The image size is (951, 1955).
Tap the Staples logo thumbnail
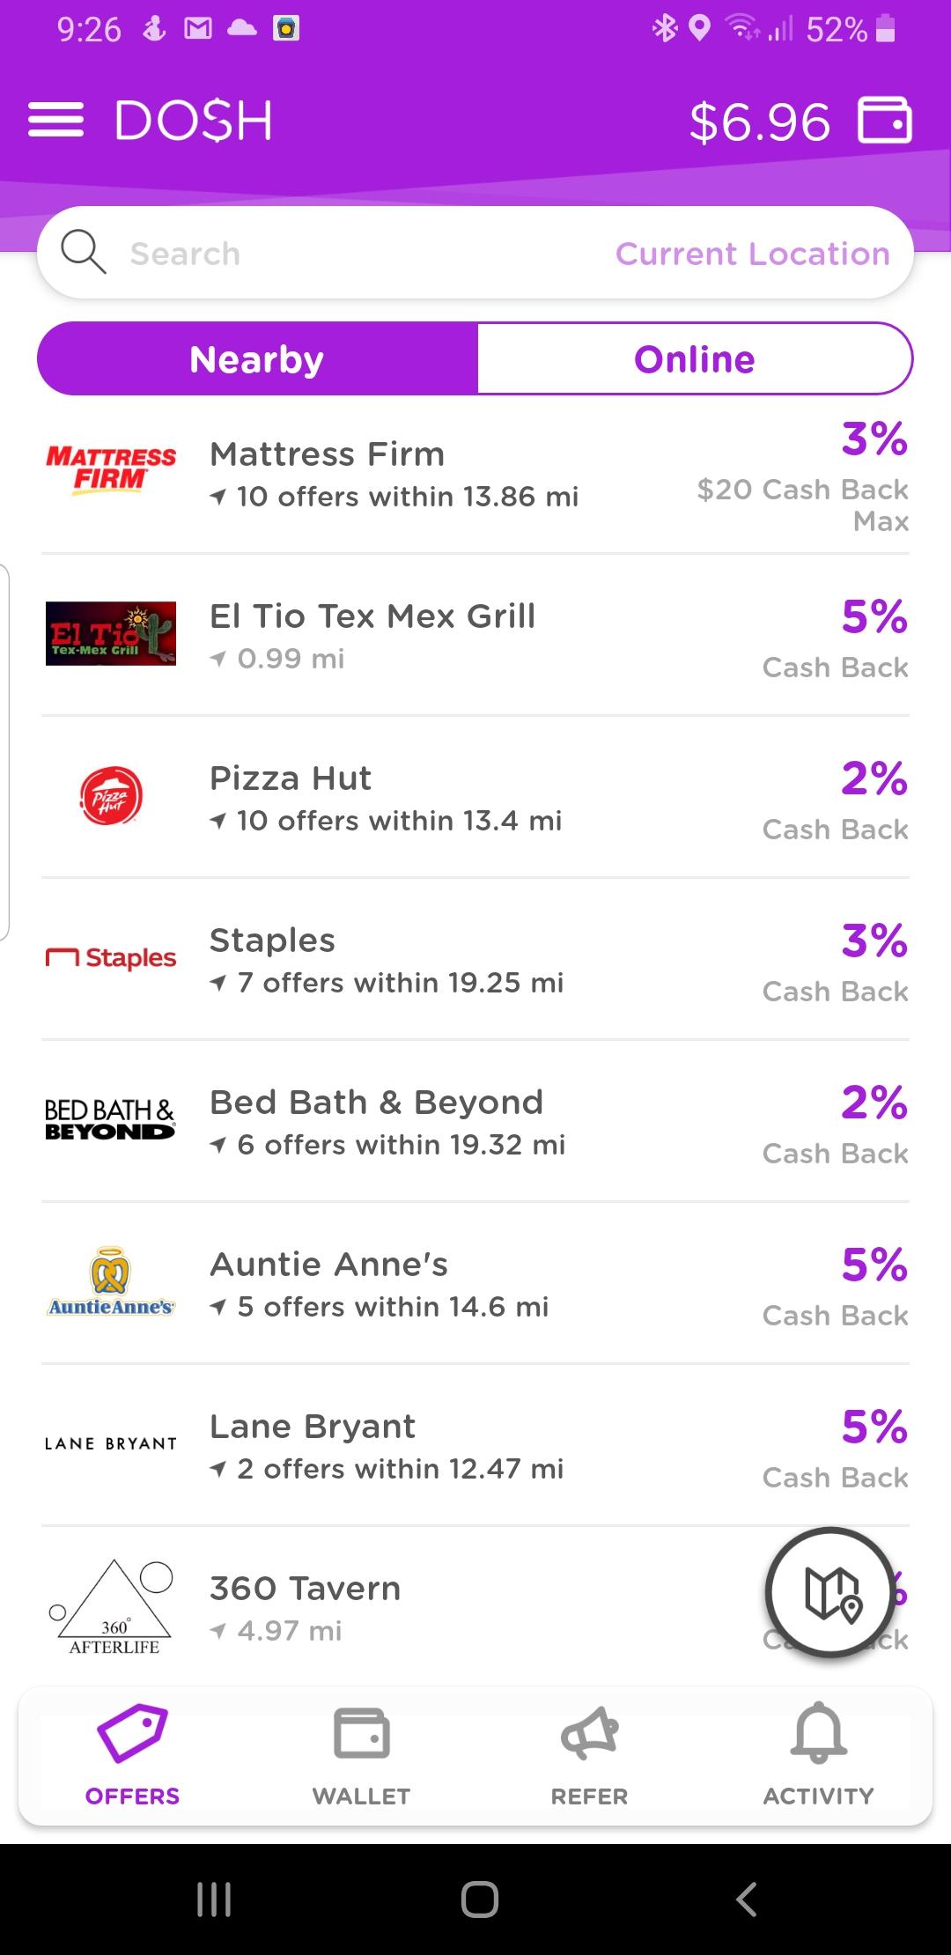[111, 958]
